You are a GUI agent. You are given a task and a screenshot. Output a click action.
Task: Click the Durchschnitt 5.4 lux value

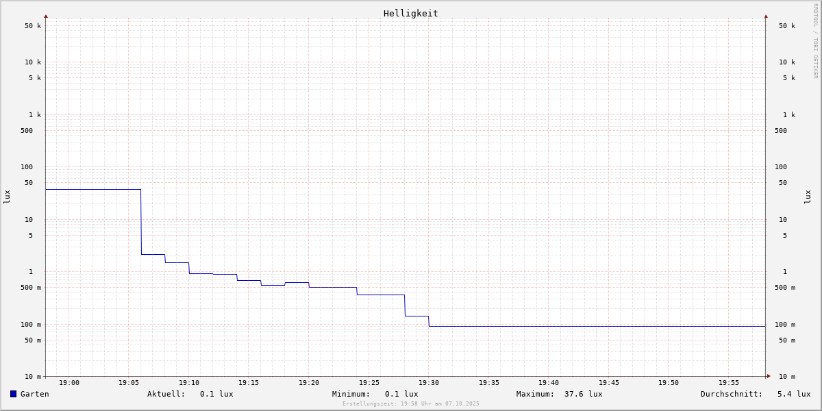[794, 394]
